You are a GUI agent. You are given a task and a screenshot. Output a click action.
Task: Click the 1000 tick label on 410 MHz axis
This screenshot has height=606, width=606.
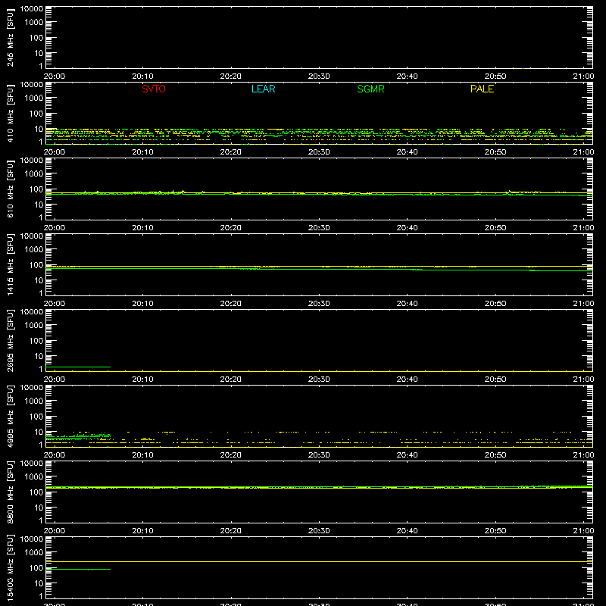[x=34, y=98]
